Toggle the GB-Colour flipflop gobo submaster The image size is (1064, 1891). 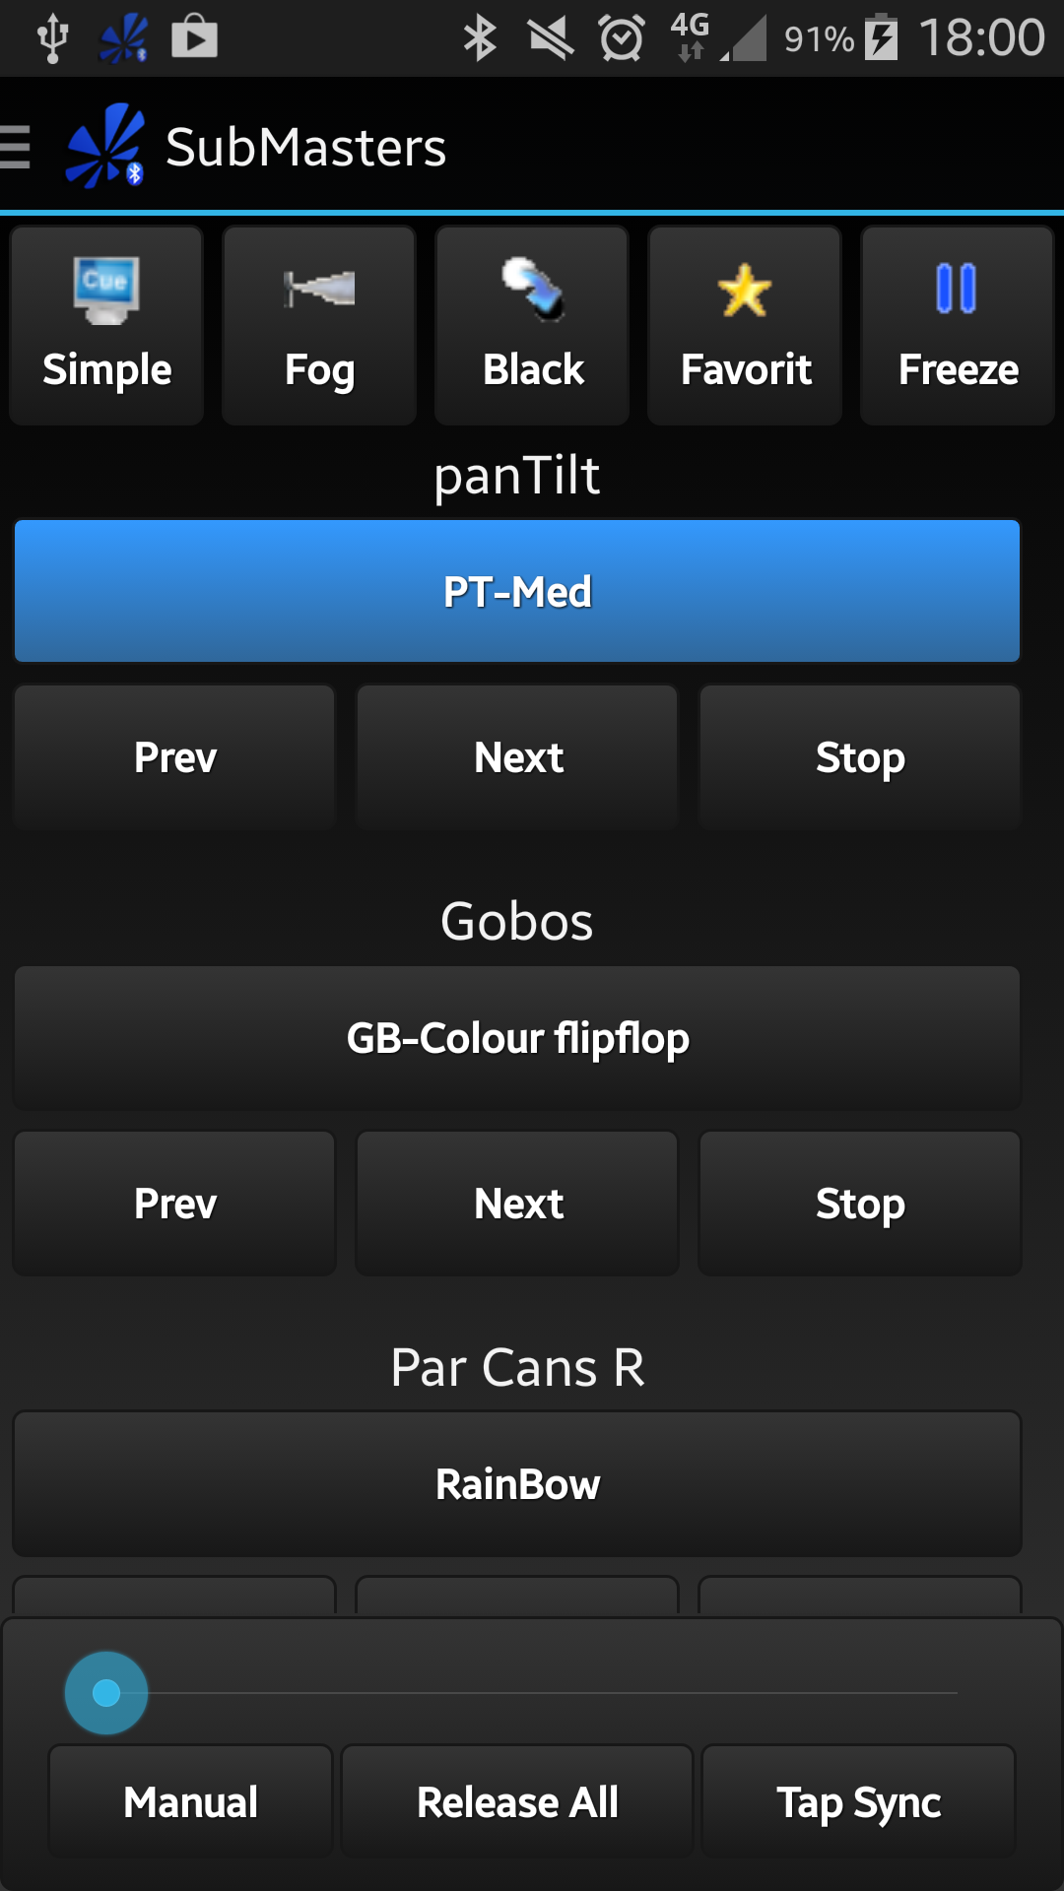(517, 1038)
